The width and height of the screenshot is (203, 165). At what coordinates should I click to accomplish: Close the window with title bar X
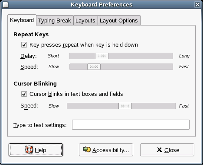coord(197,5)
